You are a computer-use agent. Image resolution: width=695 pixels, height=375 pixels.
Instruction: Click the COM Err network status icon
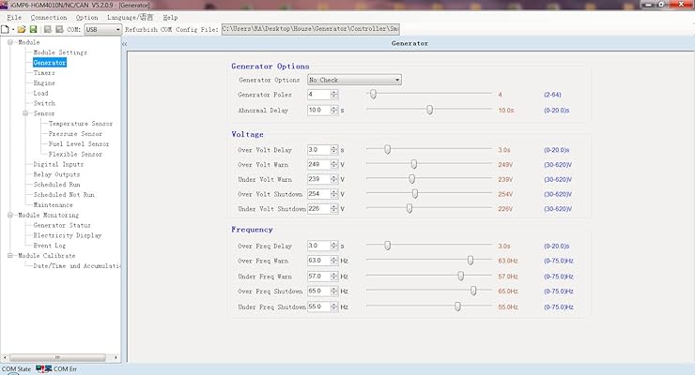pos(43,369)
